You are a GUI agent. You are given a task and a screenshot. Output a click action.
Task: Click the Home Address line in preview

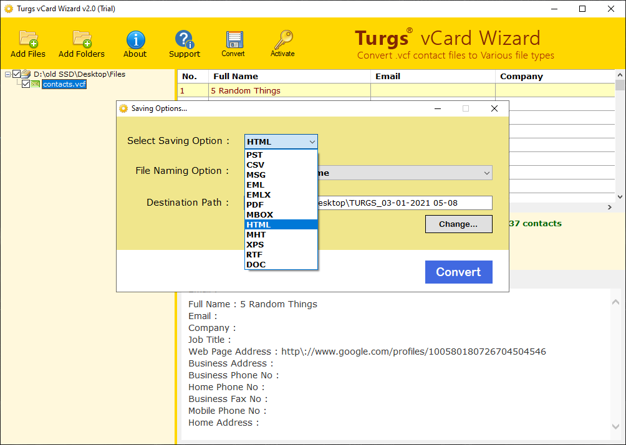pos(224,423)
